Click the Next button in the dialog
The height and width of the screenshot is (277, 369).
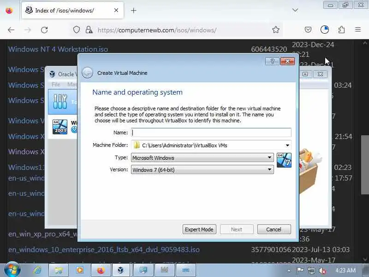pyautogui.click(x=237, y=229)
